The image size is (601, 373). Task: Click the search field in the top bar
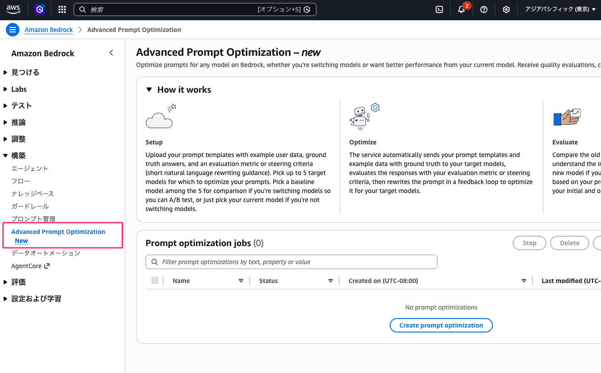195,9
